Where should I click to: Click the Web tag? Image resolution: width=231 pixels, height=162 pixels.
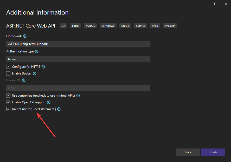155,26
